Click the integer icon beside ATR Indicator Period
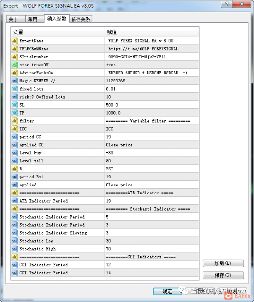 15,200
